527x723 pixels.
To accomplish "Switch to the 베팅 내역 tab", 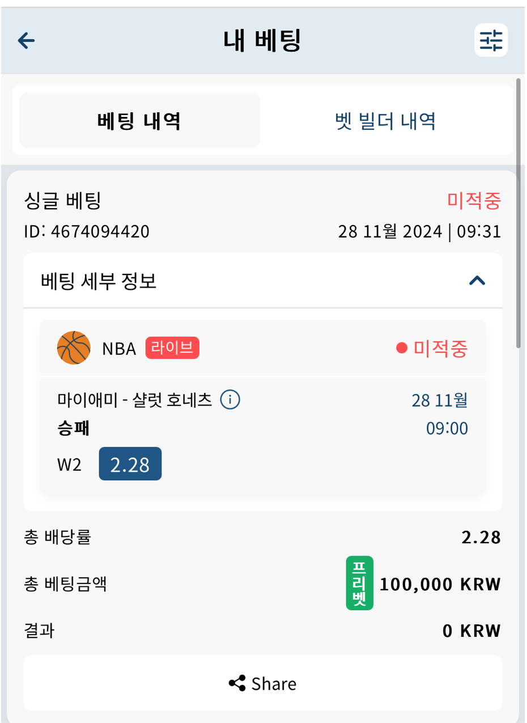I will [x=140, y=120].
